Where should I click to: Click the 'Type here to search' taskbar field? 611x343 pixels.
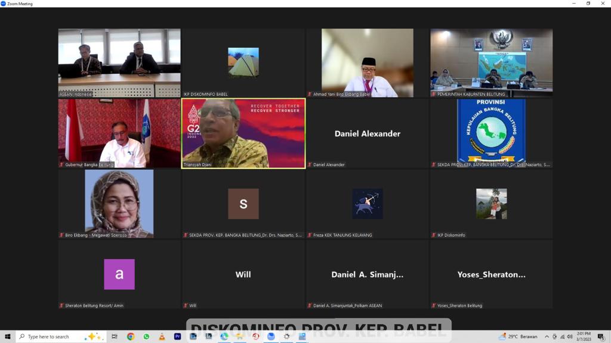(60, 336)
